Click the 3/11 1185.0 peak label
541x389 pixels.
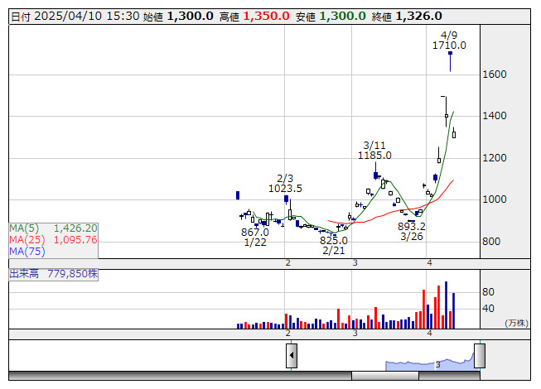[x=374, y=151]
